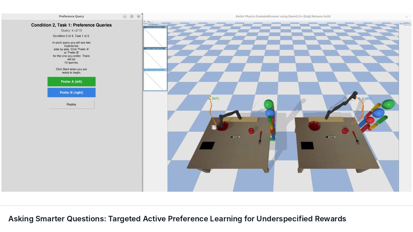The width and height of the screenshot is (413, 232).
Task: Close the Preference Query window
Action: pos(139,16)
